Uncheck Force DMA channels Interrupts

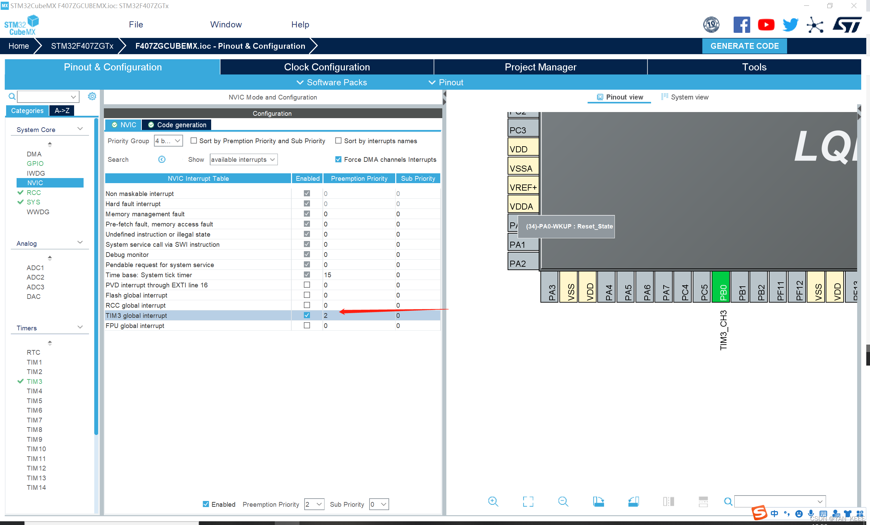338,159
